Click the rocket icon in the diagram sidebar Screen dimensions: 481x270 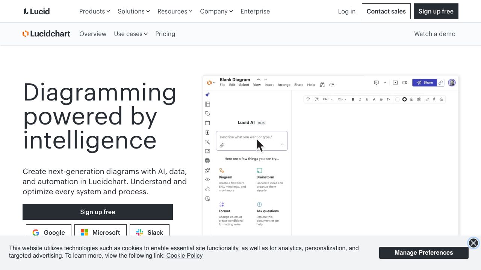(207, 170)
